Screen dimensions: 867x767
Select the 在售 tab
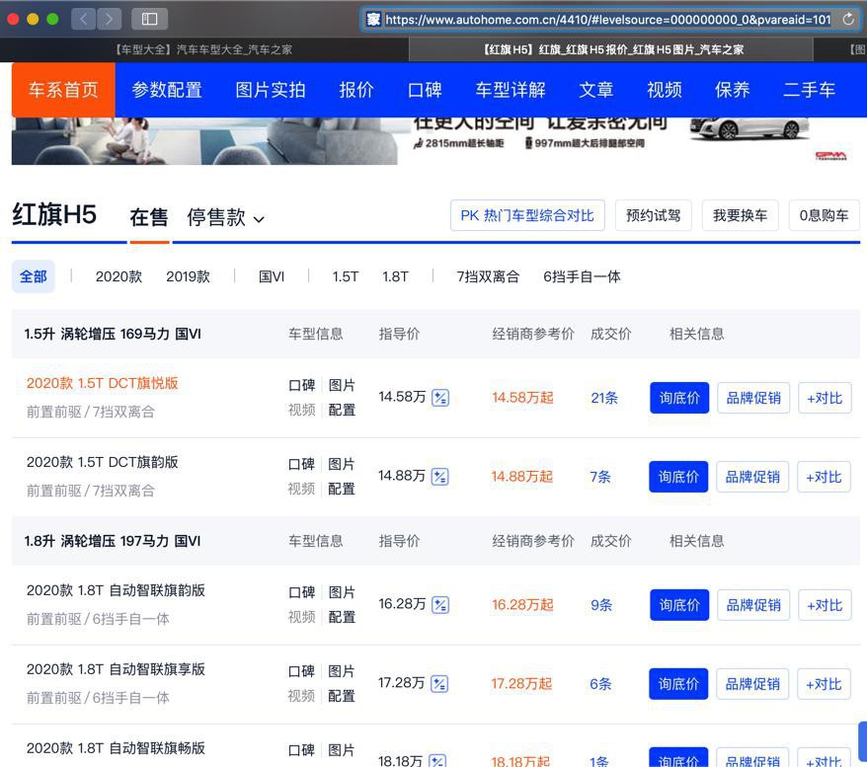click(x=149, y=217)
